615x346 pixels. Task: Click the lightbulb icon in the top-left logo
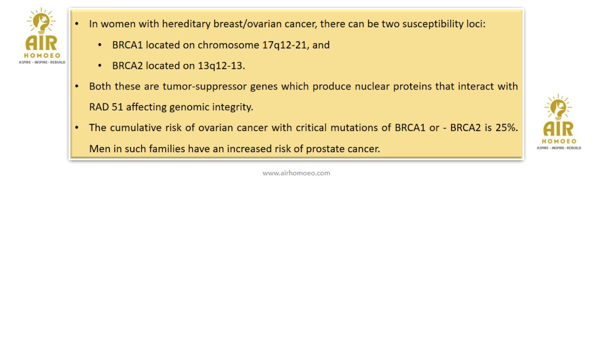pyautogui.click(x=41, y=22)
